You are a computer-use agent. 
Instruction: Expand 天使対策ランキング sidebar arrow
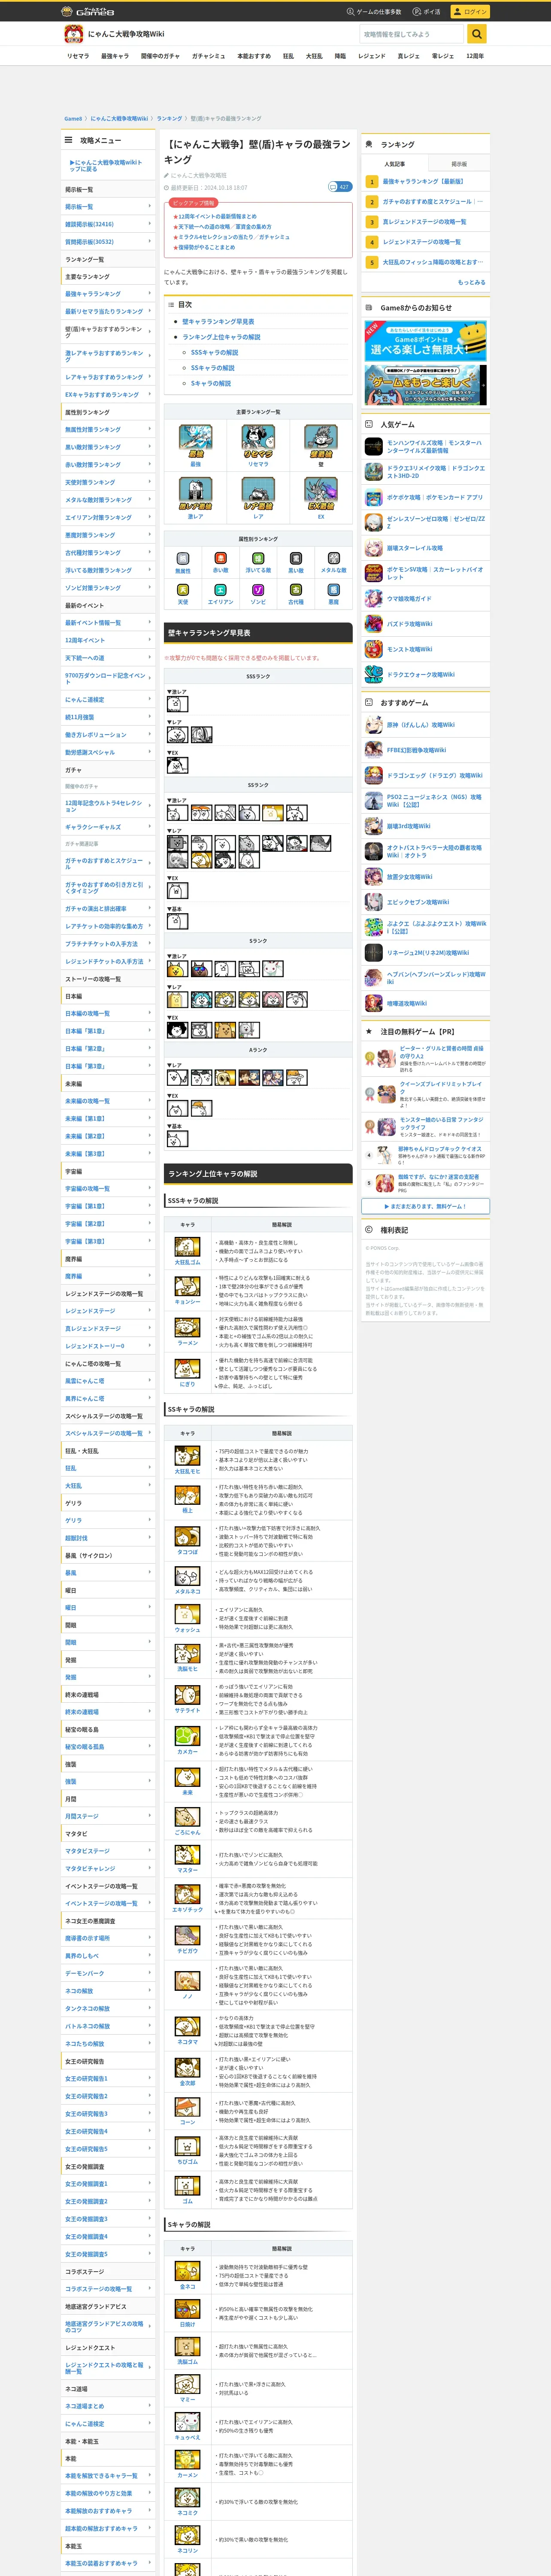coord(150,482)
